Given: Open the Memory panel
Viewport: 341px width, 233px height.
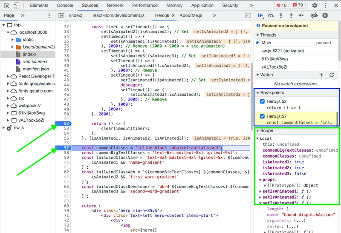Looking at the screenshot, I should click(174, 5).
